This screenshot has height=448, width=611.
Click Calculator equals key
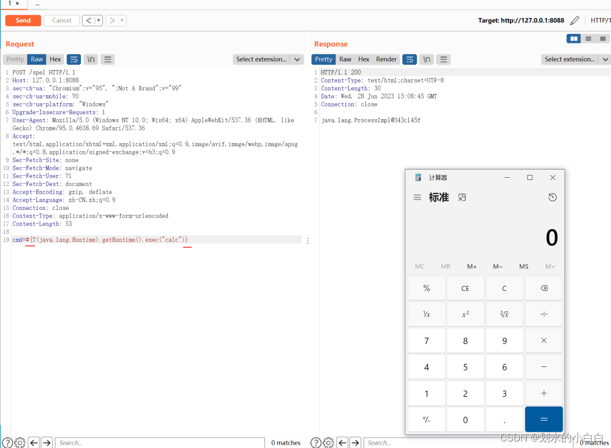544,420
